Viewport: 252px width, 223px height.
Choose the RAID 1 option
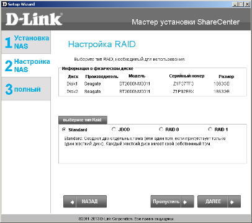[x=210, y=129]
